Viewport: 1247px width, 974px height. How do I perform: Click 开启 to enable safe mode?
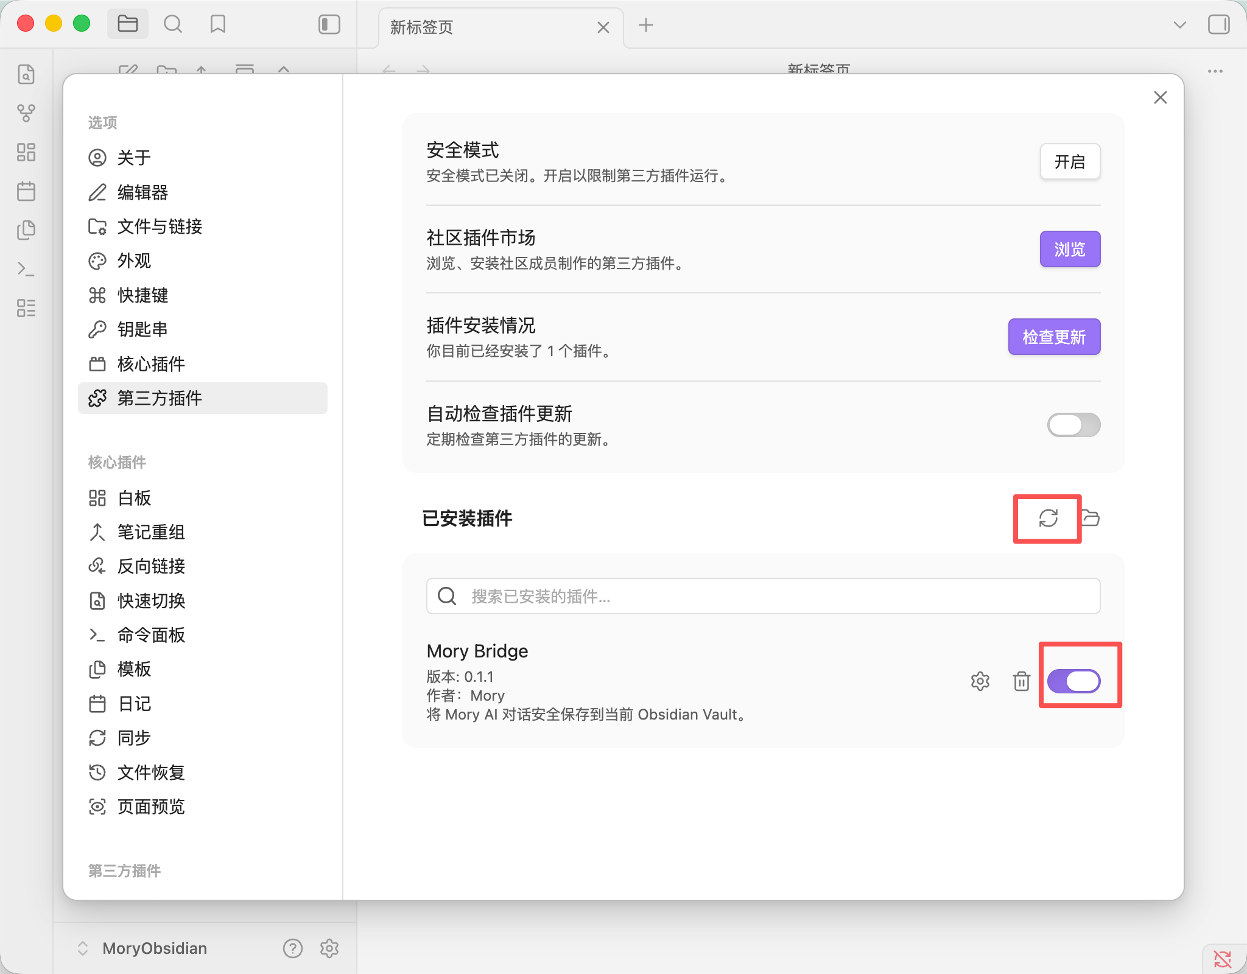tap(1070, 161)
